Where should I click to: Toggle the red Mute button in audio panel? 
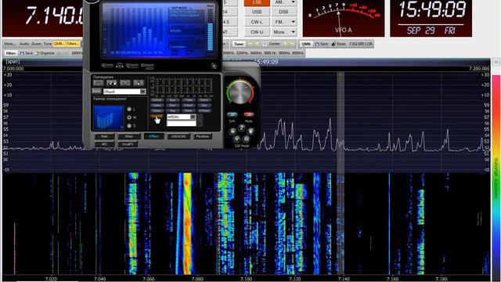(249, 114)
